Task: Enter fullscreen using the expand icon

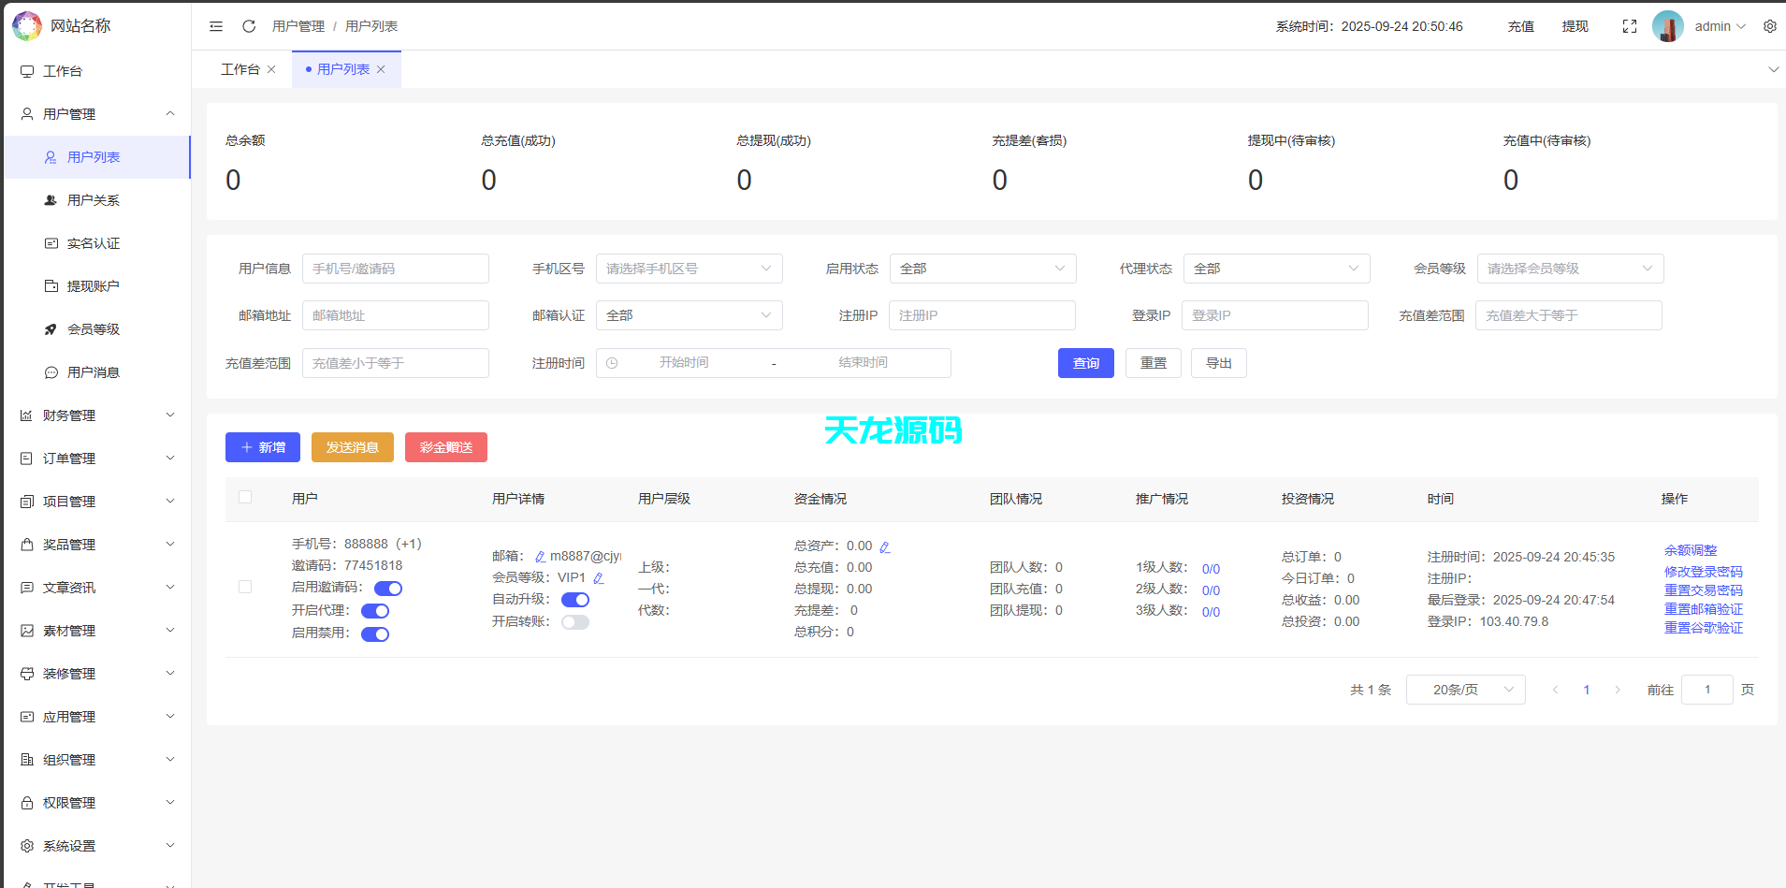Action: pyautogui.click(x=1630, y=26)
